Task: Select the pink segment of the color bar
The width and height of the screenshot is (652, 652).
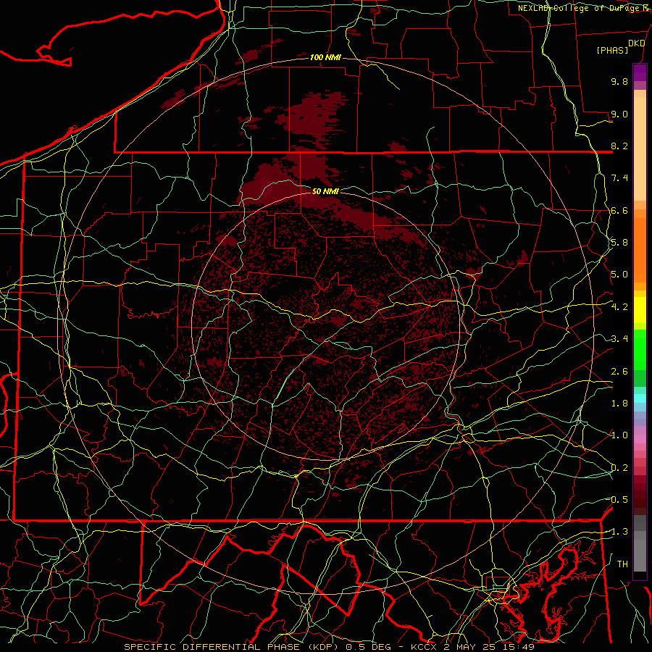Action: (640, 439)
